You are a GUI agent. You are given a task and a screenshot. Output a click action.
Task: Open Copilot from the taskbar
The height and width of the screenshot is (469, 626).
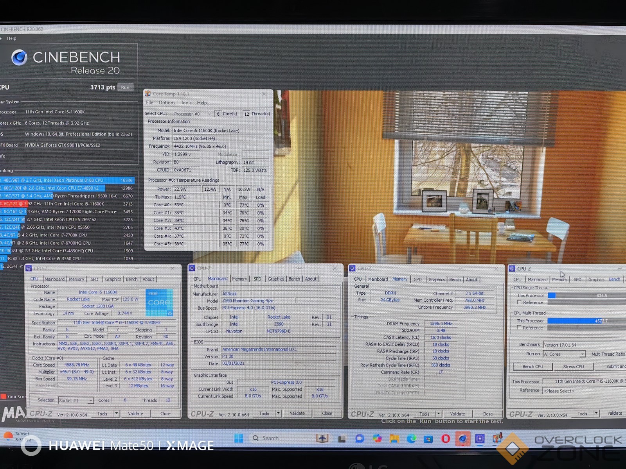[x=377, y=439]
